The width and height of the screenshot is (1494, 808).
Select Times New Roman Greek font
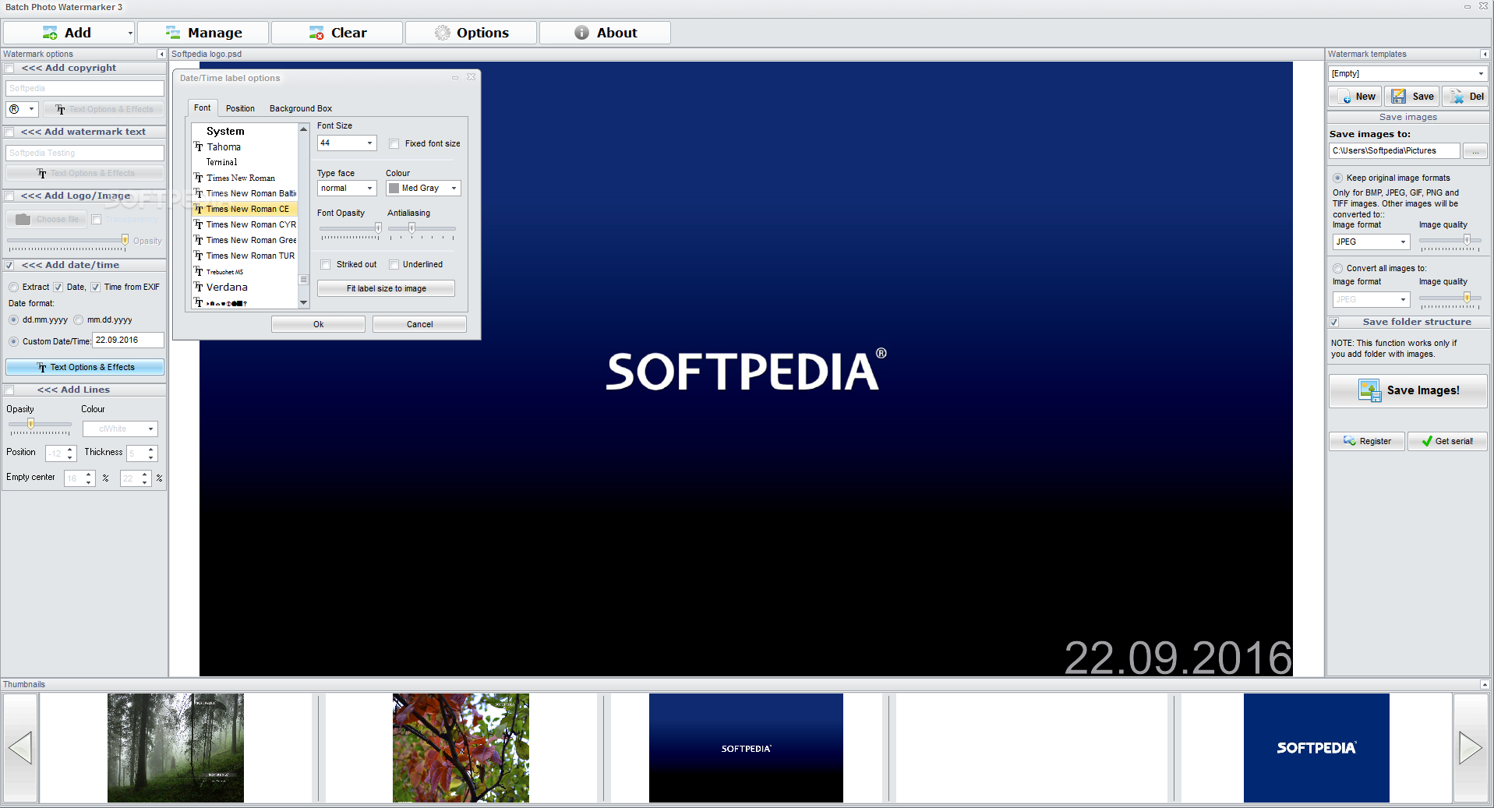(245, 241)
